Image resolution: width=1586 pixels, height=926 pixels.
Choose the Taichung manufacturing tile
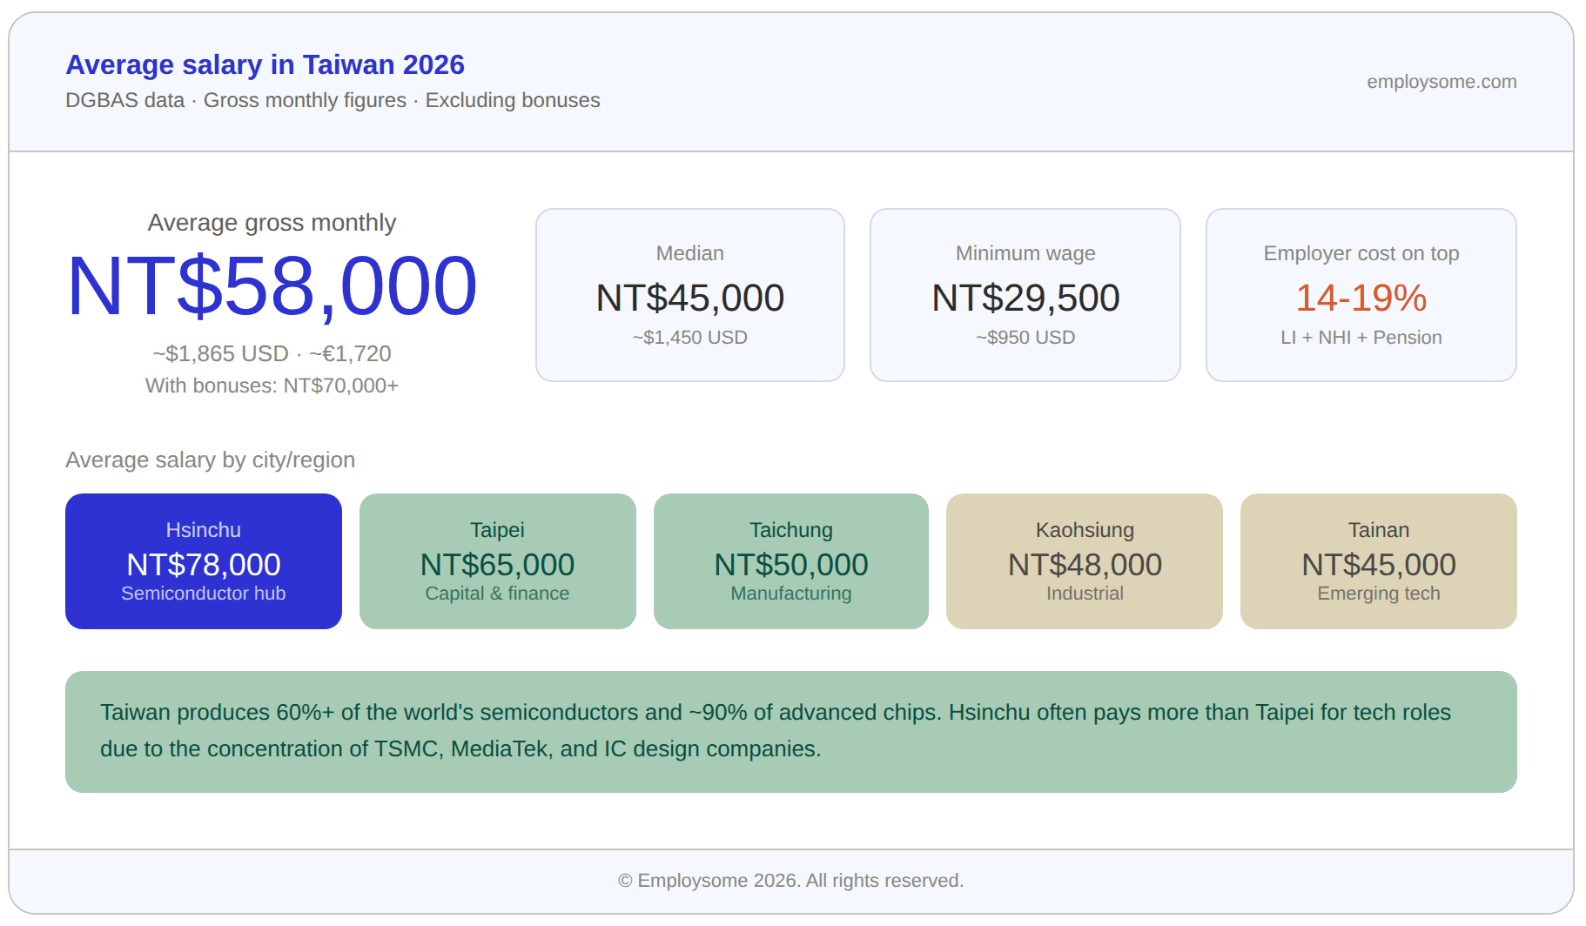pyautogui.click(x=790, y=561)
